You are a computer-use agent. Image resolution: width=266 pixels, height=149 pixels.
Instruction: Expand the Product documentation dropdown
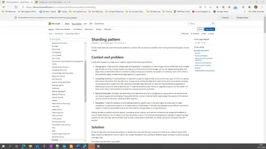click(x=64, y=29)
